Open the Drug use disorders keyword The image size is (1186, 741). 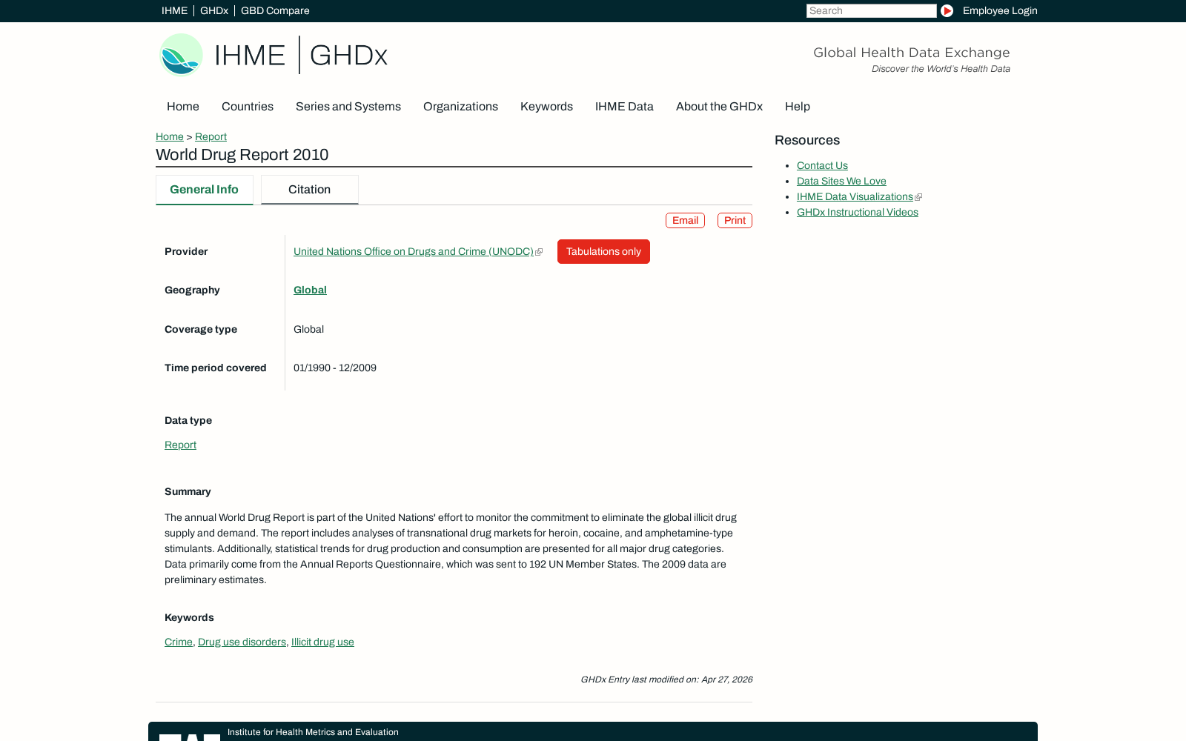tap(242, 642)
